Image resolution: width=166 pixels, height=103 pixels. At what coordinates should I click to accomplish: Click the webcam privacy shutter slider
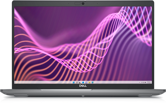tap(78, 4)
